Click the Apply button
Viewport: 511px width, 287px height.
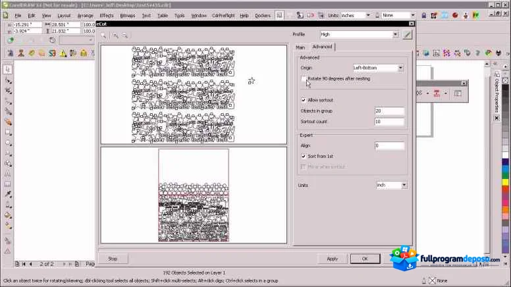(x=333, y=259)
